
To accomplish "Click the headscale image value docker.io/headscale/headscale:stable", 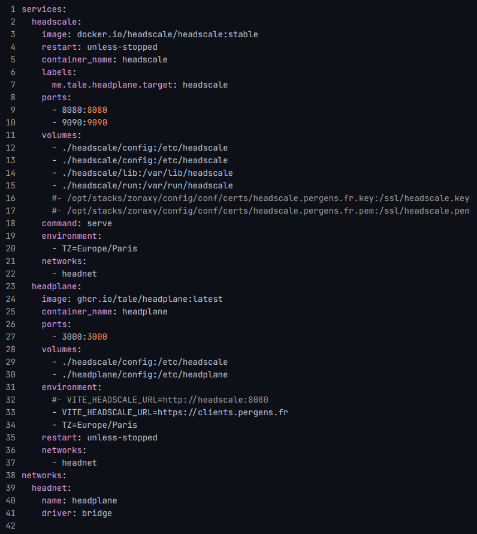I will pyautogui.click(x=167, y=34).
